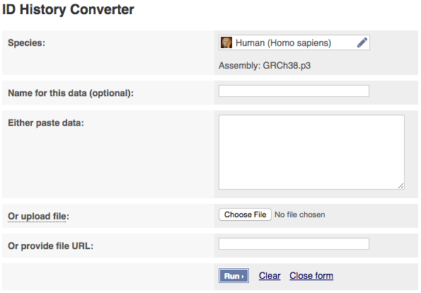421x293 pixels.
Task: Click the chevron arrow on Run button
Action: (243, 276)
